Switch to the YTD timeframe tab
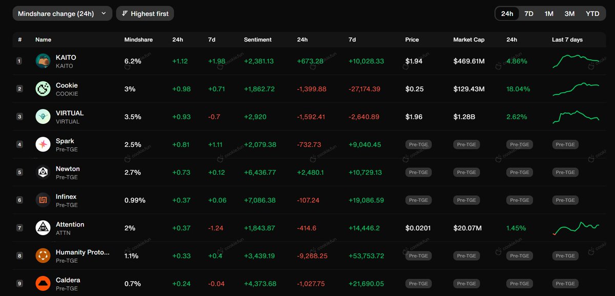 pyautogui.click(x=592, y=14)
